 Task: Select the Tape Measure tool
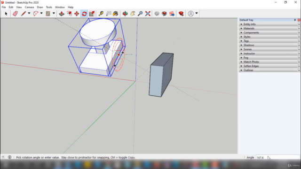[x=101, y=14]
